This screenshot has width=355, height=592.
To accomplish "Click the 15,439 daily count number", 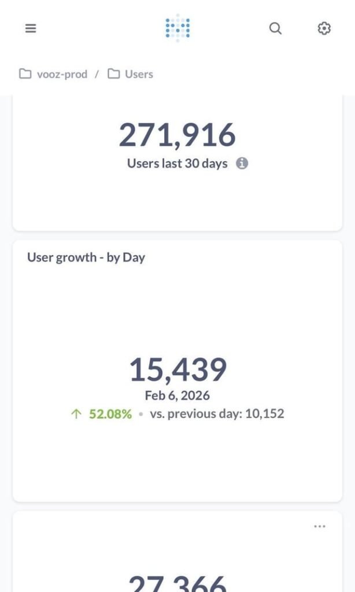I will point(177,368).
